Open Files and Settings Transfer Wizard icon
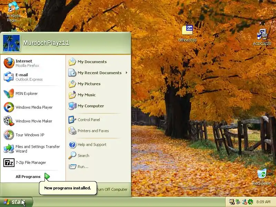 pyautogui.click(x=9, y=148)
